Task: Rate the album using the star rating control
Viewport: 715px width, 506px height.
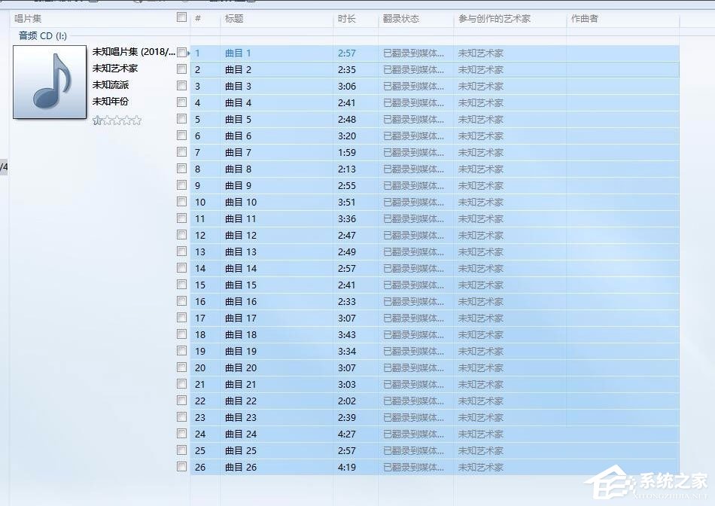Action: pos(117,119)
